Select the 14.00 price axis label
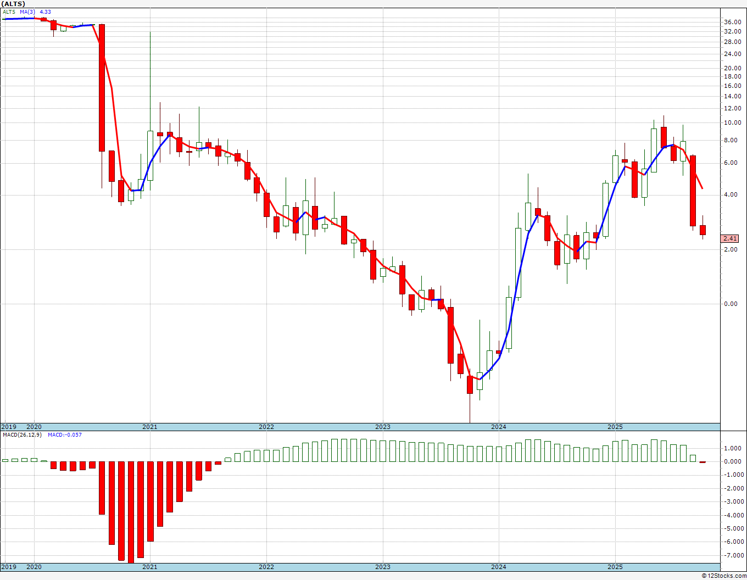Image resolution: width=747 pixels, height=580 pixels. click(732, 96)
